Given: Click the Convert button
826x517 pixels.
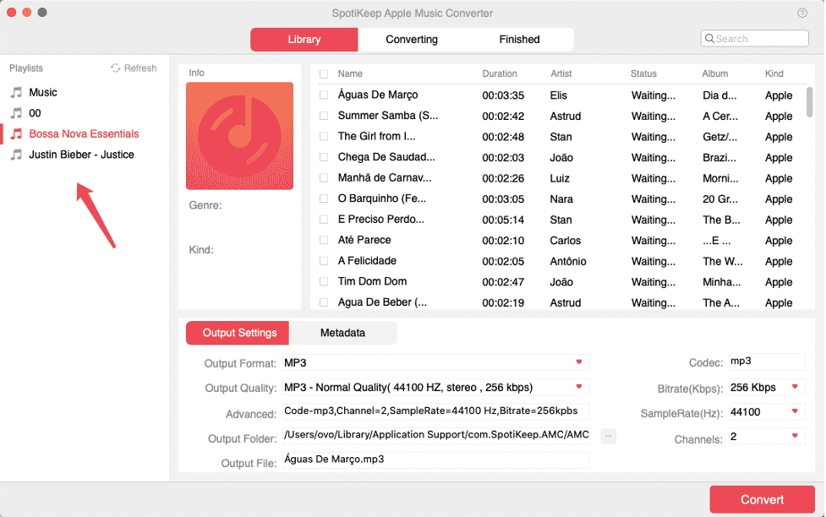Looking at the screenshot, I should 761,499.
